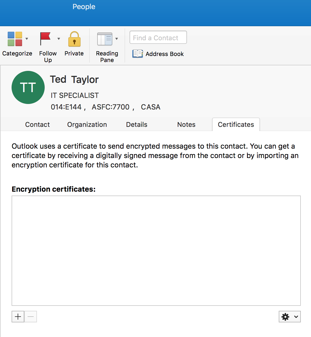The image size is (311, 337).
Task: Click the Encryption certificates heading
Action: click(x=54, y=189)
